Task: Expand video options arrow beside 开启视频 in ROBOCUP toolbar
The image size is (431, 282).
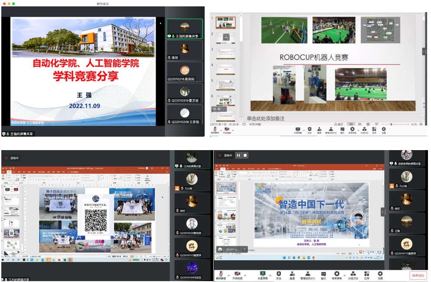Action: (x=233, y=130)
